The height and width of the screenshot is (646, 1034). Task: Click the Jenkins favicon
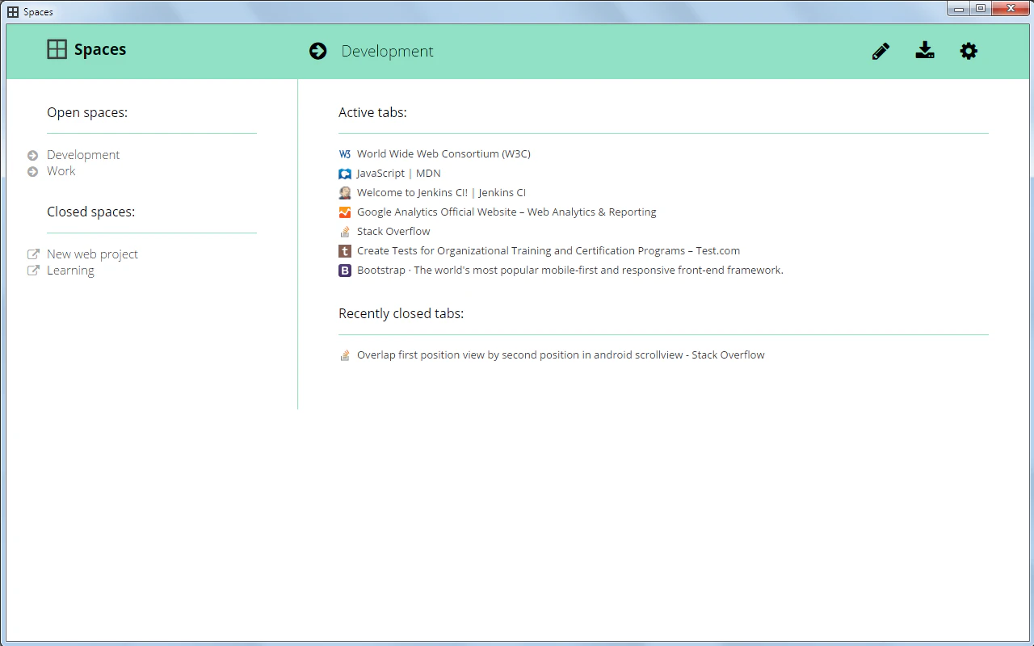(x=345, y=193)
